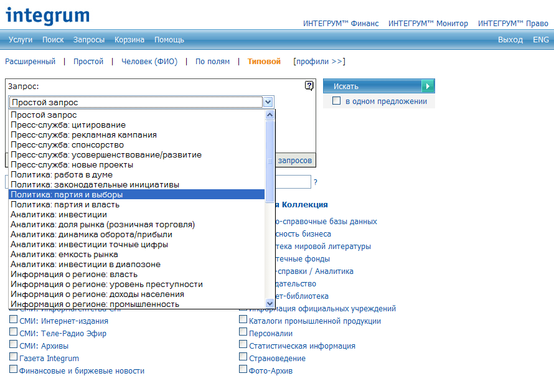The image size is (554, 386).
Task: Click the green arrow on the Искать button
Action: pyautogui.click(x=428, y=86)
